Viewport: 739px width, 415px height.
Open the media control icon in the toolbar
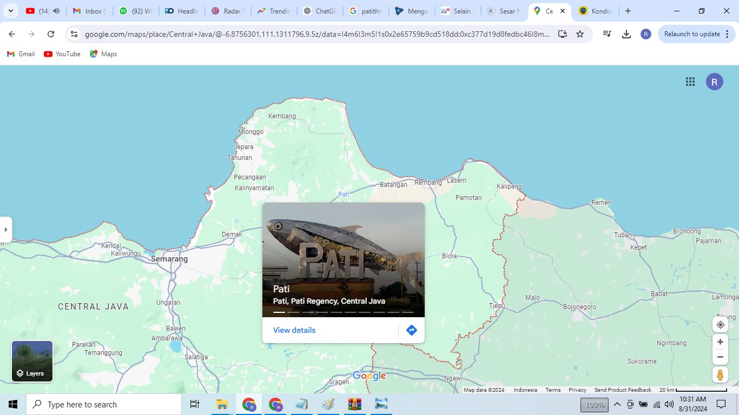(607, 34)
